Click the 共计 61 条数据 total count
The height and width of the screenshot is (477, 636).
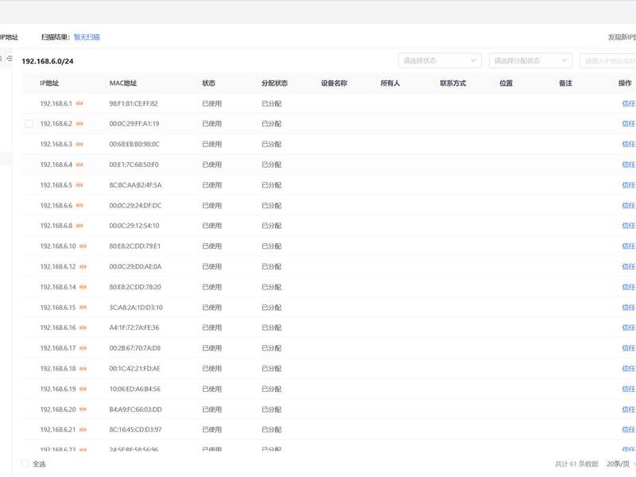tap(576, 463)
